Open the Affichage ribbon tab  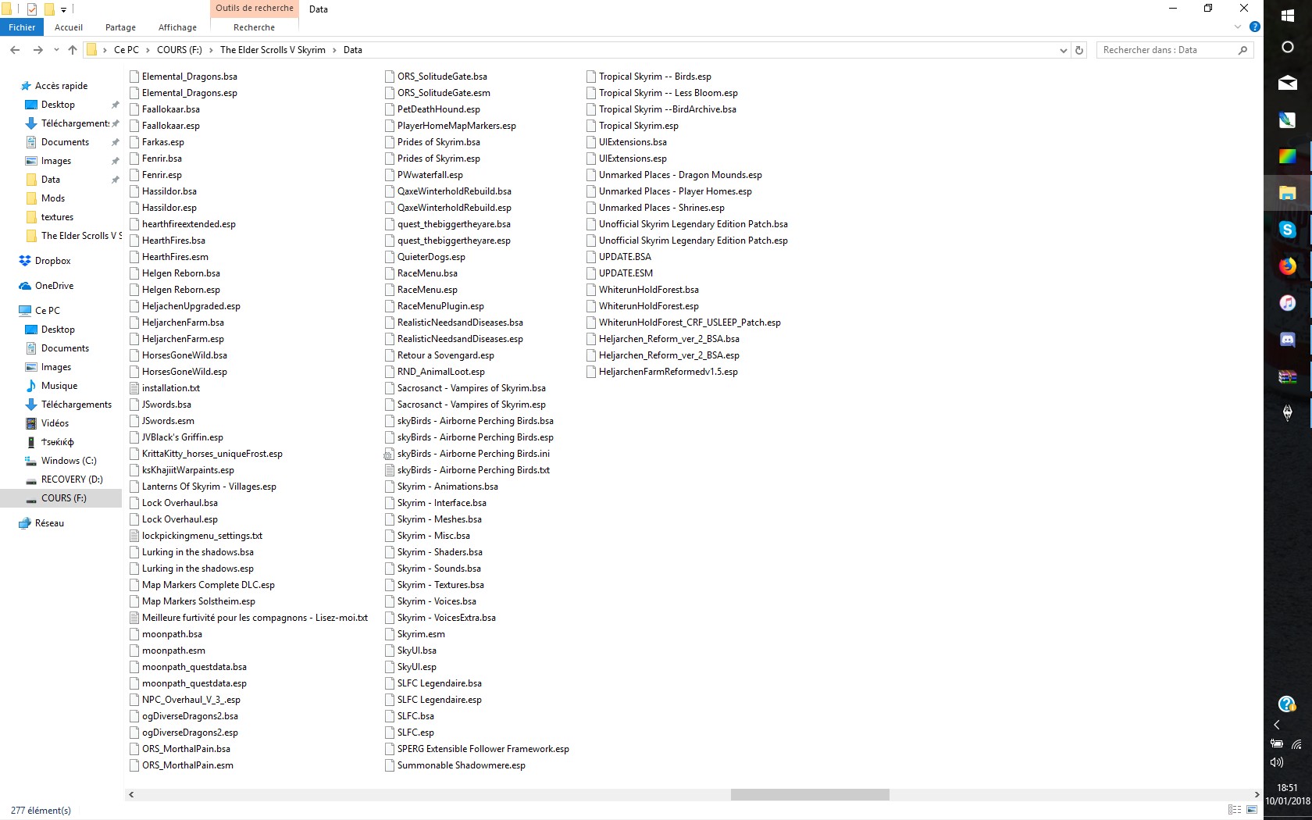coord(177,27)
